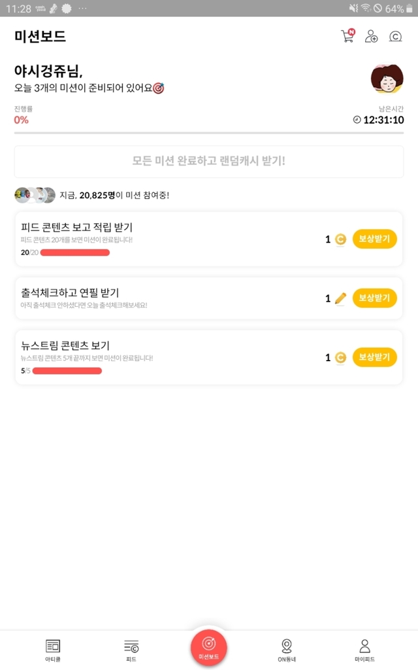Open the cash coin icon in header
Screen dimensions: 418x670
(x=395, y=37)
